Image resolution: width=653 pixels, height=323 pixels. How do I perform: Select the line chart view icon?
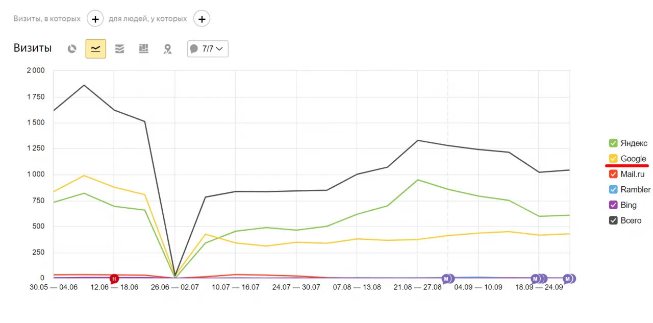(x=96, y=49)
